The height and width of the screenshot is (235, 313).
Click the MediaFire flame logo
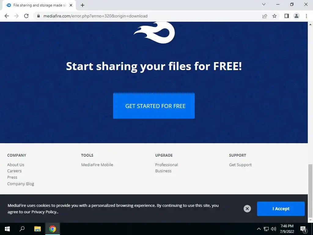(154, 32)
